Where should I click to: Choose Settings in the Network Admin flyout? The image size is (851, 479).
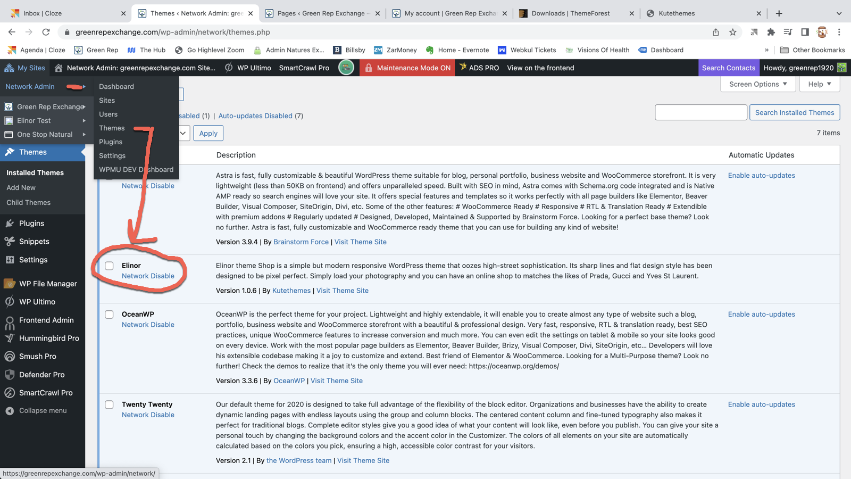[x=112, y=155]
